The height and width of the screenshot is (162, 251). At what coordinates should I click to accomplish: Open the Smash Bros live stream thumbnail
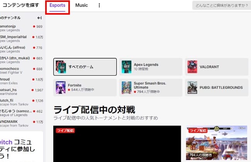217,143
